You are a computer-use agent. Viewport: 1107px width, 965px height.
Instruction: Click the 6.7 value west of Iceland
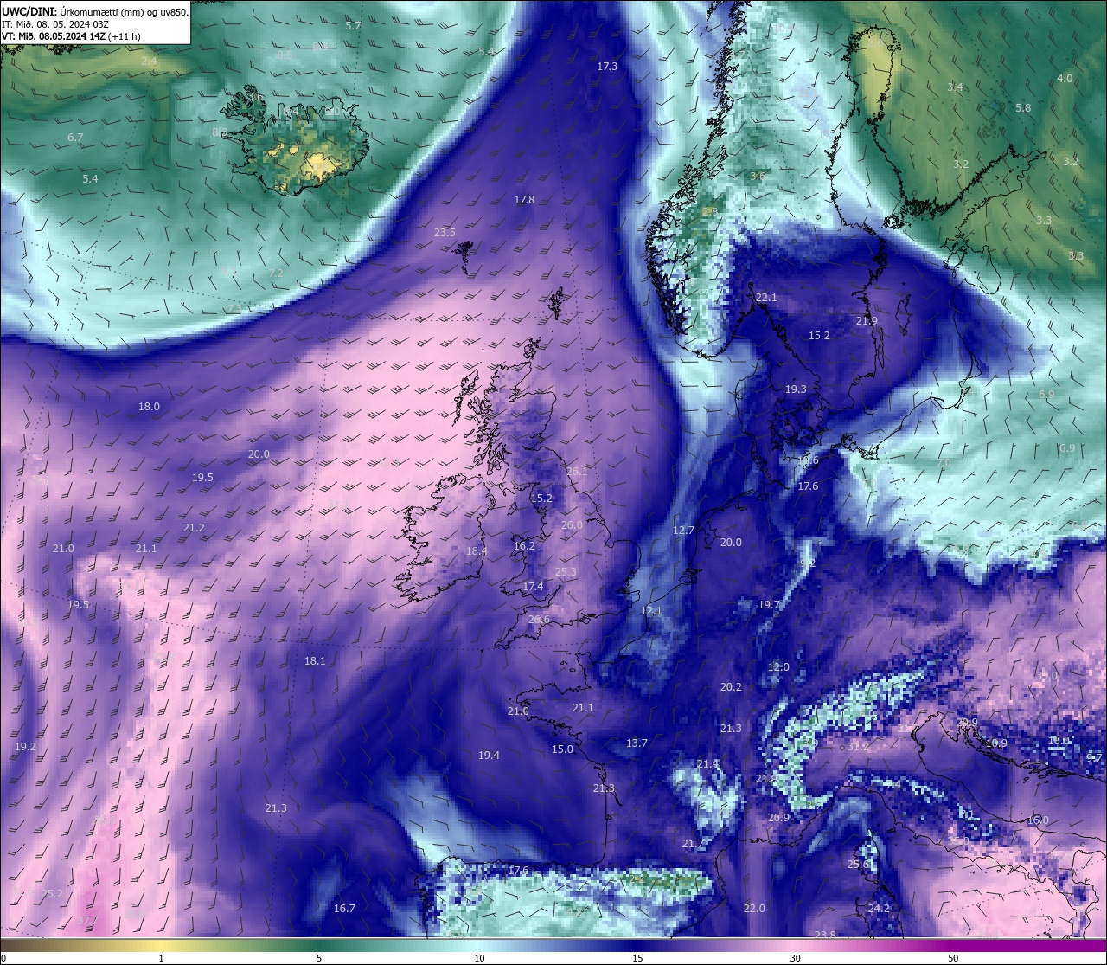click(75, 138)
